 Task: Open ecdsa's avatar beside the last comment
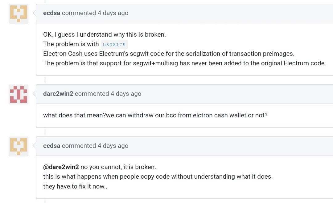pyautogui.click(x=18, y=147)
